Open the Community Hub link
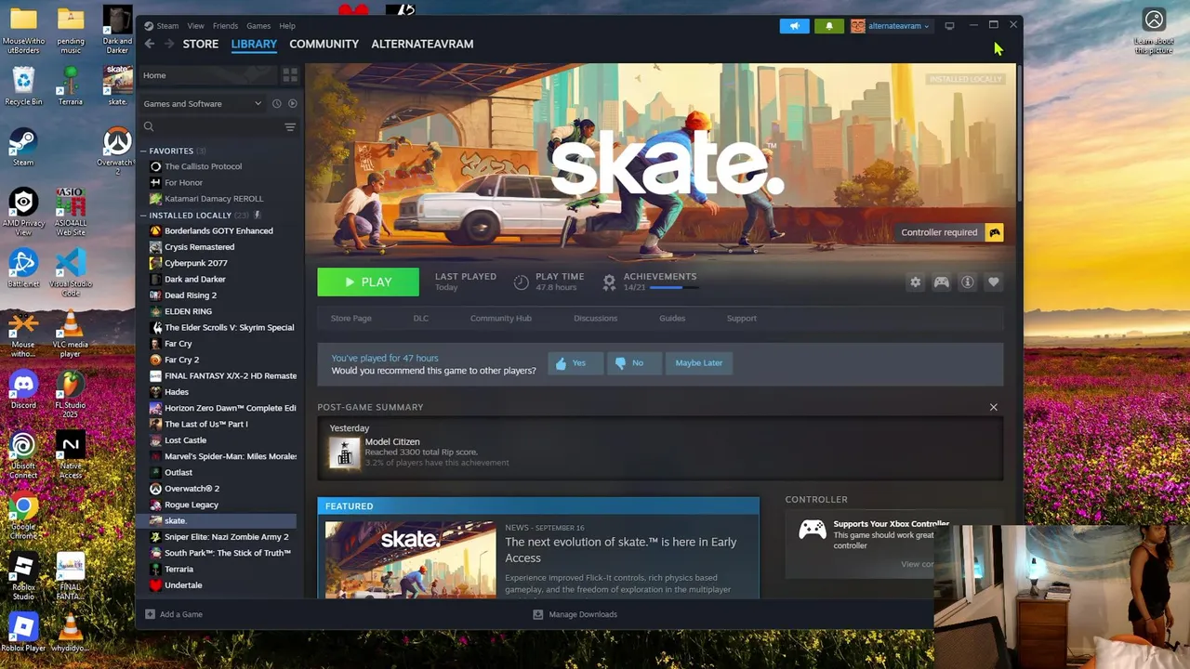The width and height of the screenshot is (1190, 669). click(501, 318)
